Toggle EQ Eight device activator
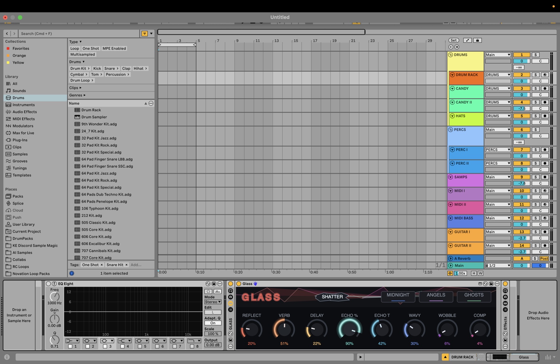This screenshot has height=364, width=560. (48, 284)
